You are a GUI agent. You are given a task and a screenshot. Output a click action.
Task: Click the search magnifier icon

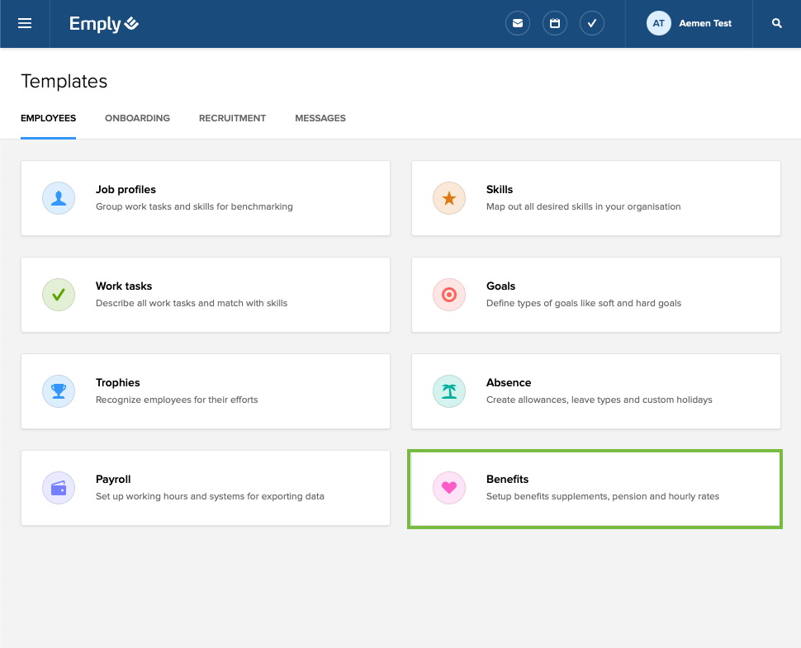point(776,24)
